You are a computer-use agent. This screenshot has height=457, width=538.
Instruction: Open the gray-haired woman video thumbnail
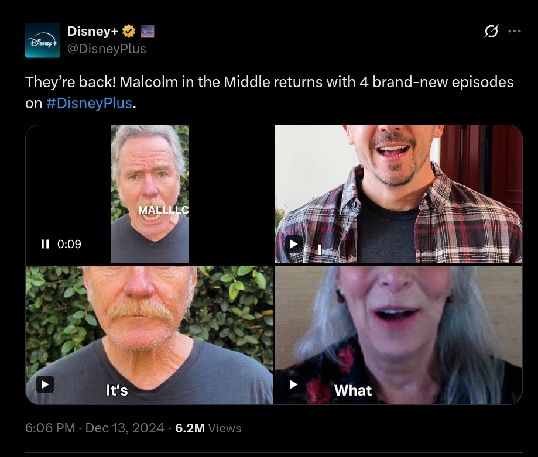tap(398, 335)
